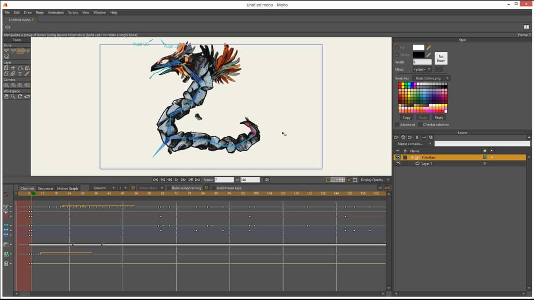The height and width of the screenshot is (300, 534).
Task: Select the Roll Camera tool
Action: point(20,85)
